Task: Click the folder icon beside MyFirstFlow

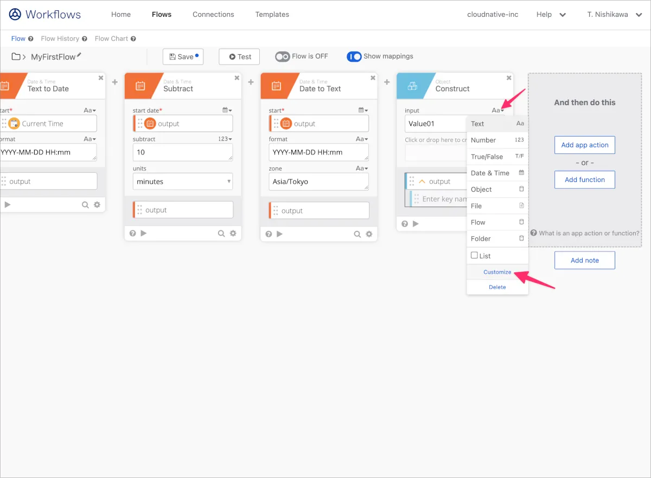Action: [x=16, y=57]
